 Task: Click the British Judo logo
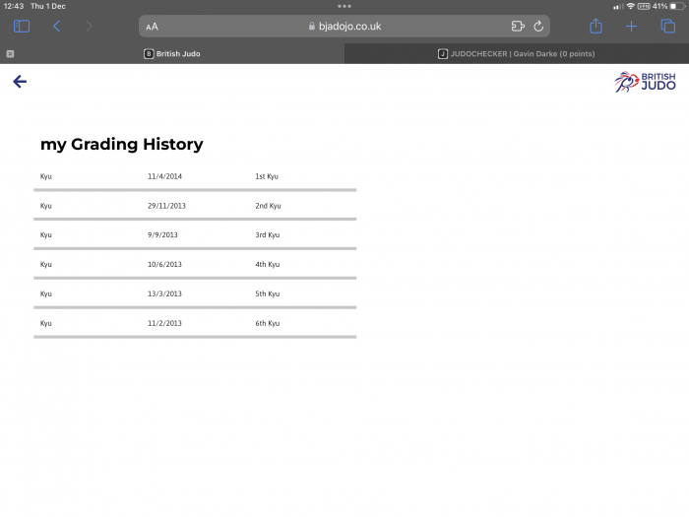tap(645, 82)
